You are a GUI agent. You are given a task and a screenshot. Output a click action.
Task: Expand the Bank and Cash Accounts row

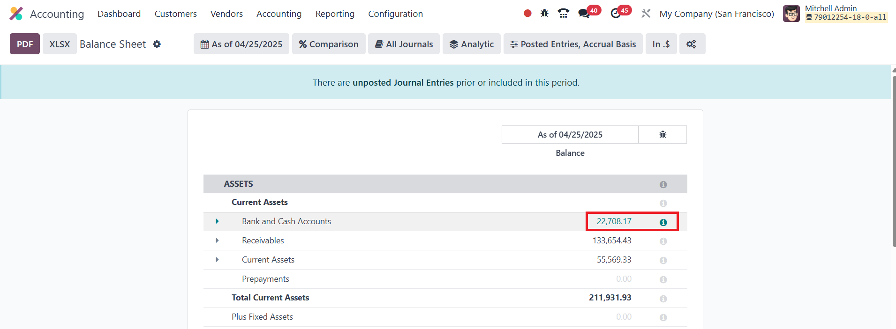[x=217, y=221]
